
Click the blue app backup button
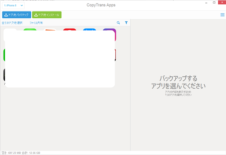point(17,15)
